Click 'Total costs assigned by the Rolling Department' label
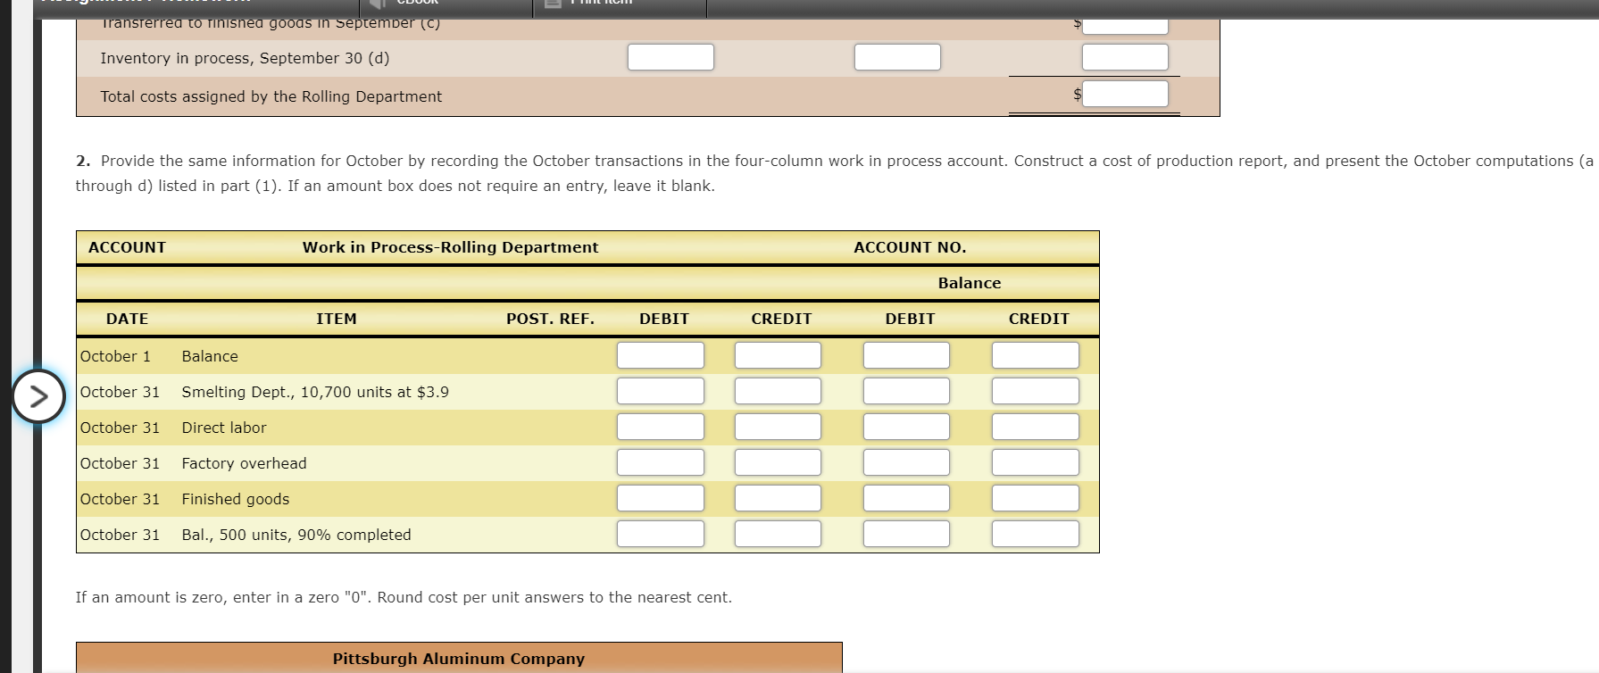 click(271, 96)
